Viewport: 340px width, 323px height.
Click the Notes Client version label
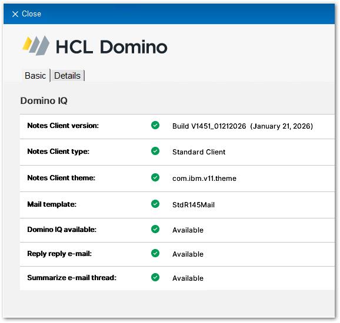63,126
